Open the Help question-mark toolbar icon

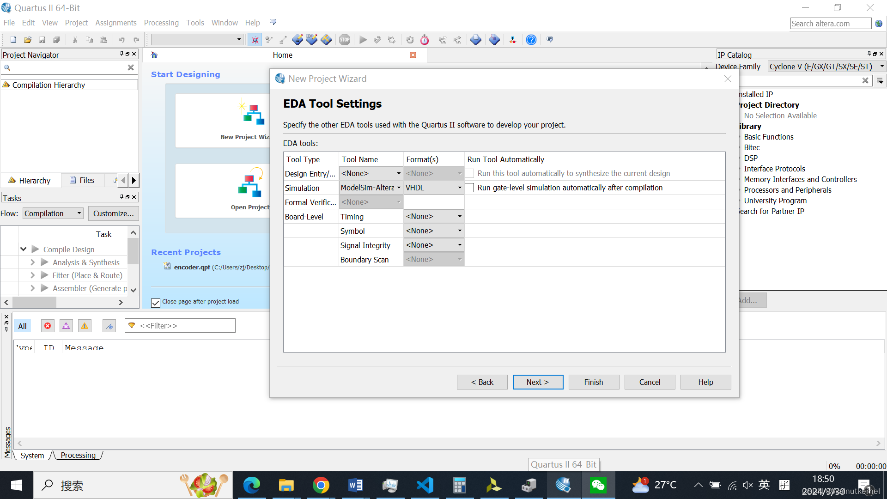pos(531,40)
